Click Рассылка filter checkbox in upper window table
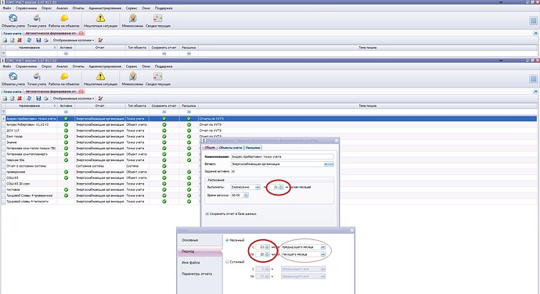The image size is (540, 294). (x=189, y=54)
